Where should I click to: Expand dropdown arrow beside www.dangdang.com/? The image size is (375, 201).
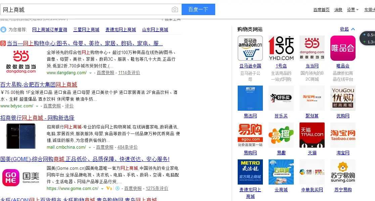pos(90,73)
